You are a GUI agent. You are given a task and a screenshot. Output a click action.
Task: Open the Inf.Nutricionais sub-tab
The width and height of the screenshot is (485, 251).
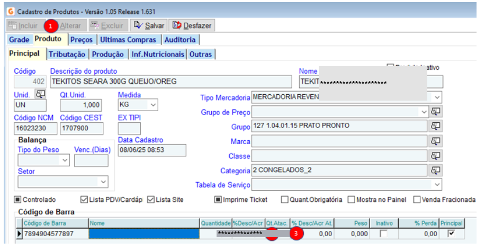pos(158,54)
